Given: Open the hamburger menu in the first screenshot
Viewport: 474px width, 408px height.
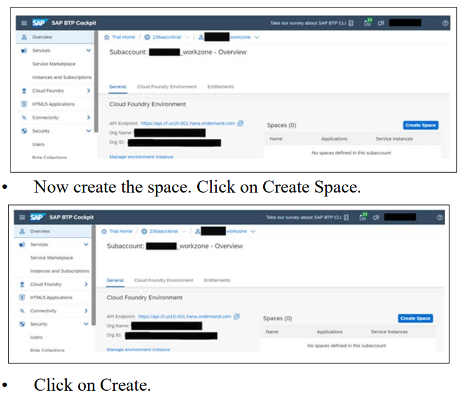Looking at the screenshot, I should [x=24, y=23].
